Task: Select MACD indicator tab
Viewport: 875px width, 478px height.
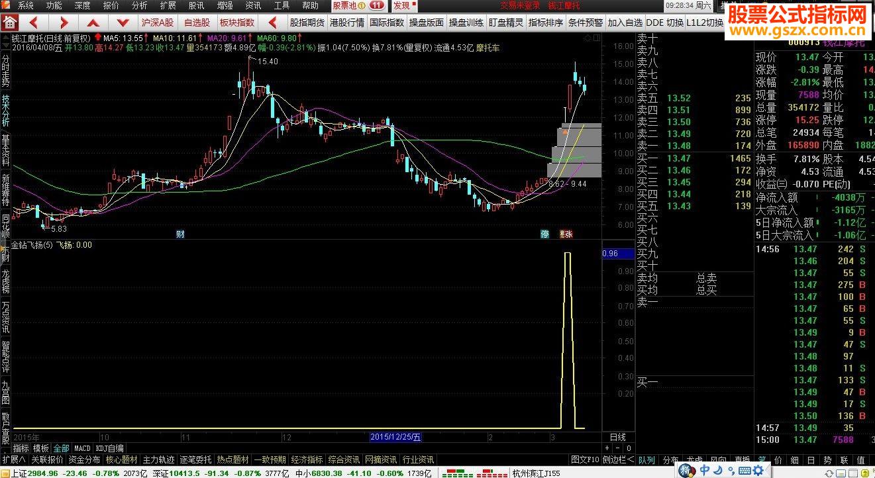Action: pyautogui.click(x=82, y=448)
